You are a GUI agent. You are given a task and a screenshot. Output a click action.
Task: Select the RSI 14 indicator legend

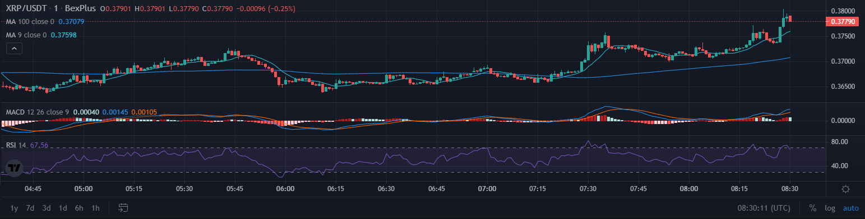(x=16, y=145)
